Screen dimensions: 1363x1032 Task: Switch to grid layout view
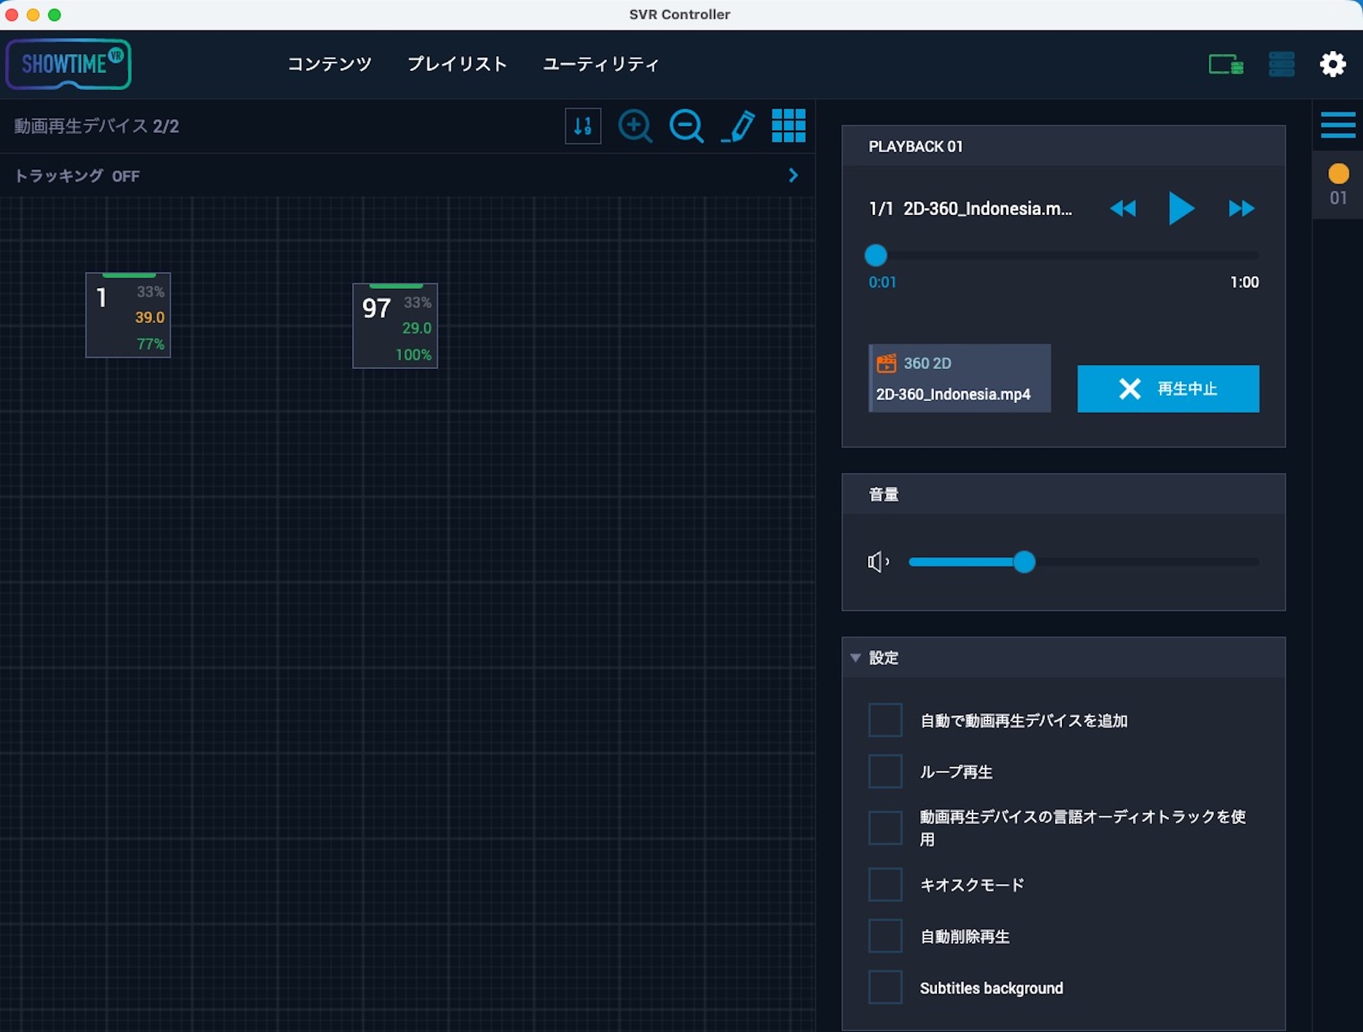click(x=789, y=126)
